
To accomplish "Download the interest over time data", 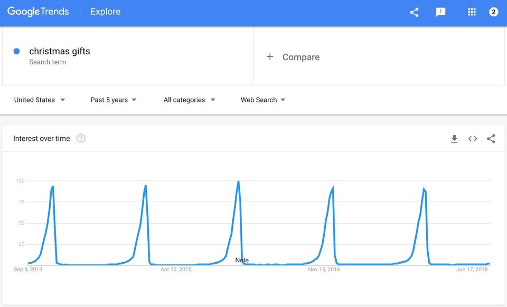I will point(454,139).
